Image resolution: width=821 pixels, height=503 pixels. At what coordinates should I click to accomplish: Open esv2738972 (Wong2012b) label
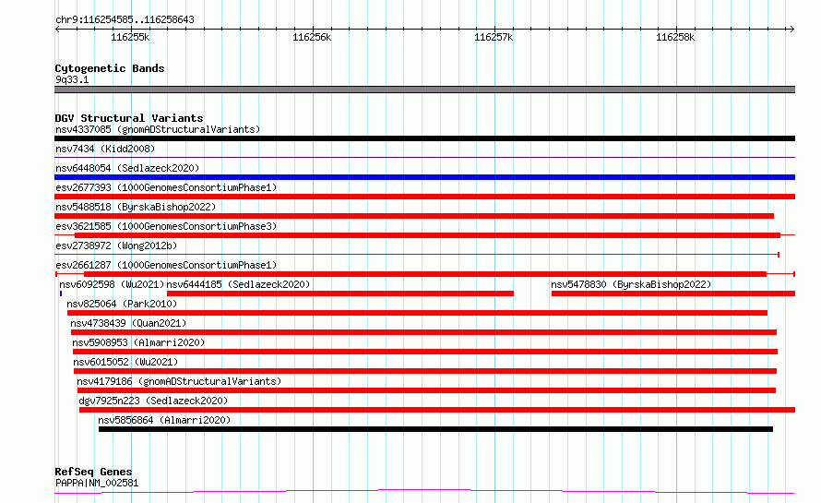116,246
